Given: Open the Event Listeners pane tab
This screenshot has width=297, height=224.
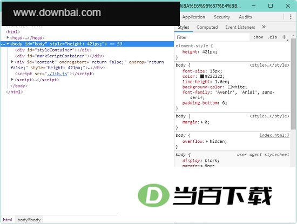Looking at the screenshot, I should [240, 28].
